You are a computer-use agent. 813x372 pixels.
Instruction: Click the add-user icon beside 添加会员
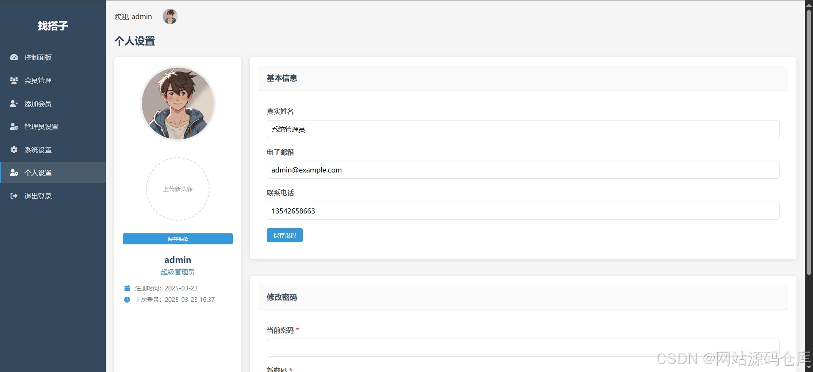14,104
